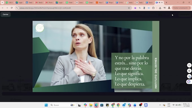192x108 pixels.
Task: Close the Canva presentation preview with Cerrar
Action: 6,14
